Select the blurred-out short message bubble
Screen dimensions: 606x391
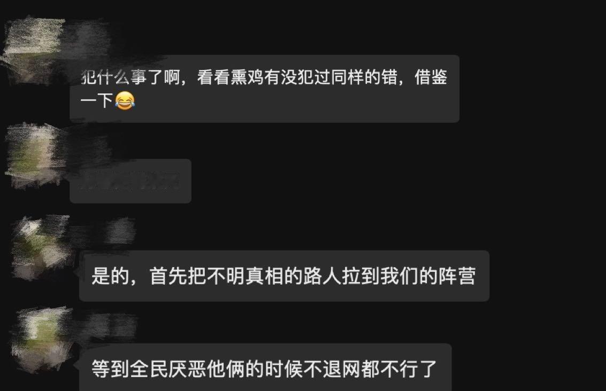pos(131,181)
